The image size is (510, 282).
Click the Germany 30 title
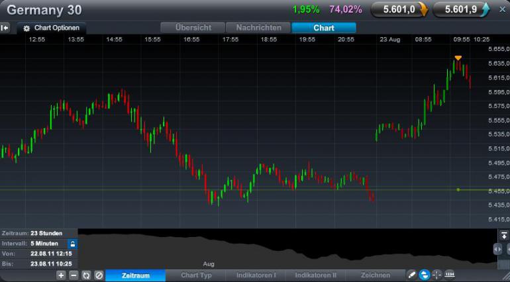(x=44, y=10)
